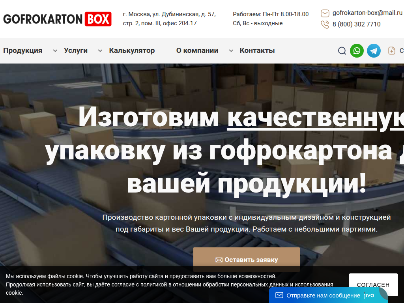404x303 pixels.
Task: Expand the Продукция dropdown menu
Action: pos(22,50)
